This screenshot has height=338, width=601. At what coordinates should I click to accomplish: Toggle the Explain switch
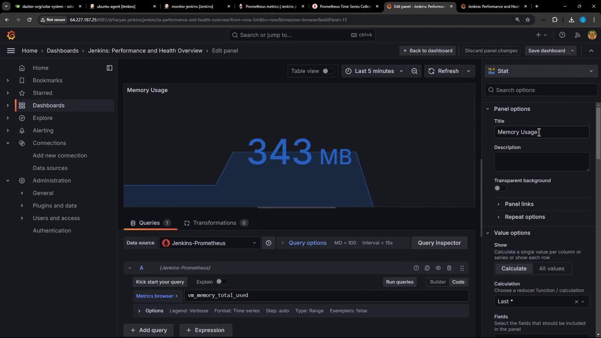(x=222, y=282)
